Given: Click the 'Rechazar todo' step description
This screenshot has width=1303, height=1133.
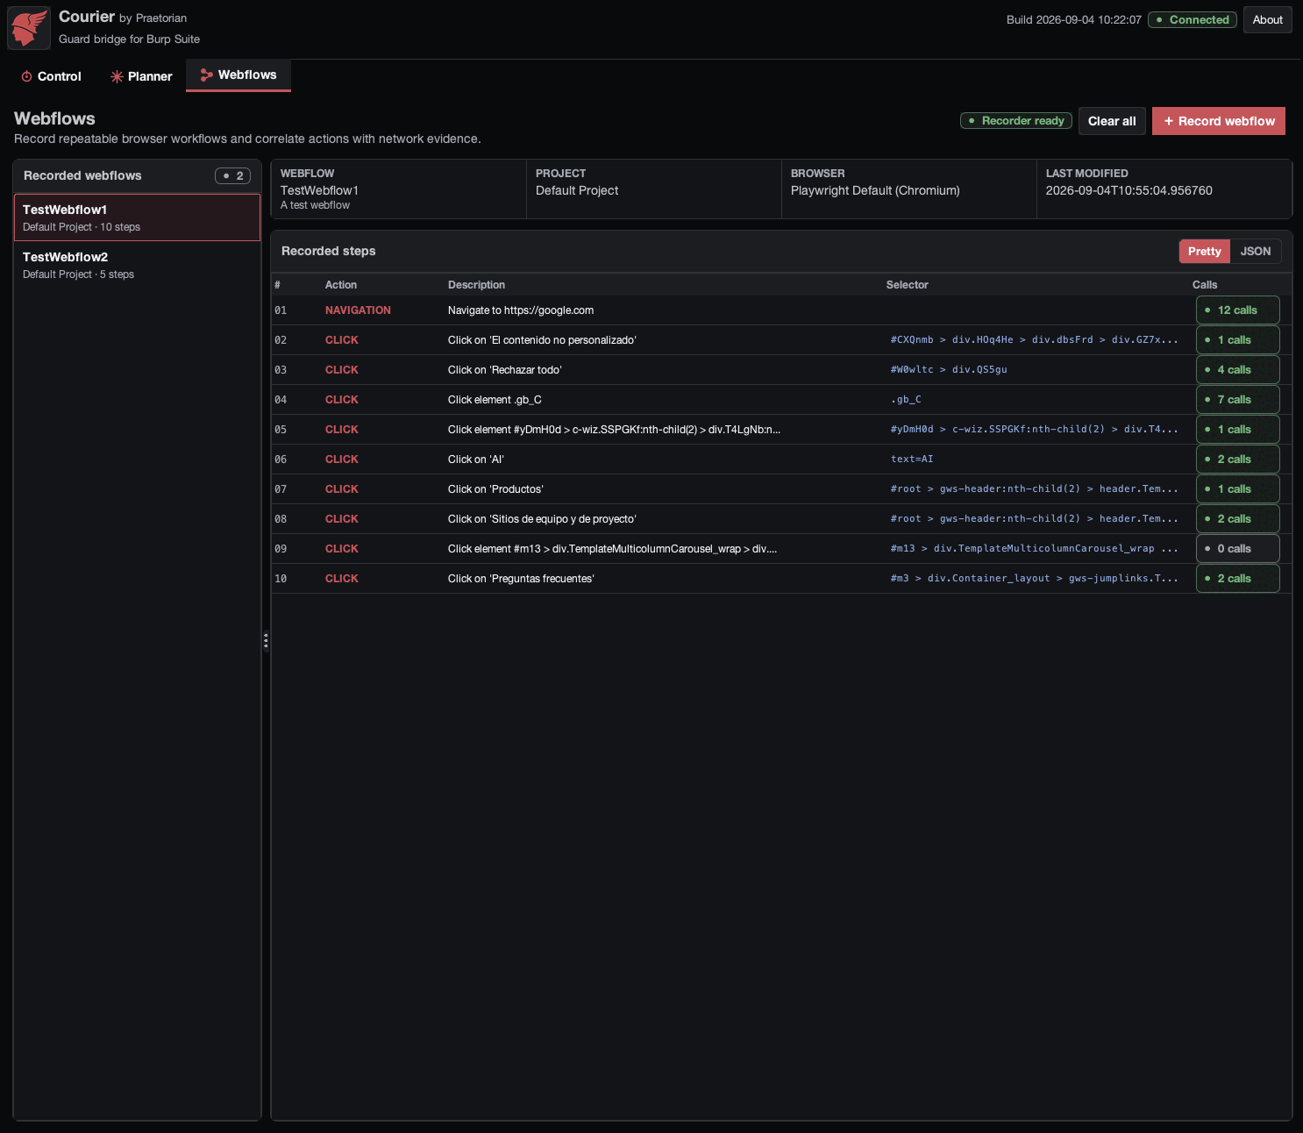Looking at the screenshot, I should click(x=505, y=370).
